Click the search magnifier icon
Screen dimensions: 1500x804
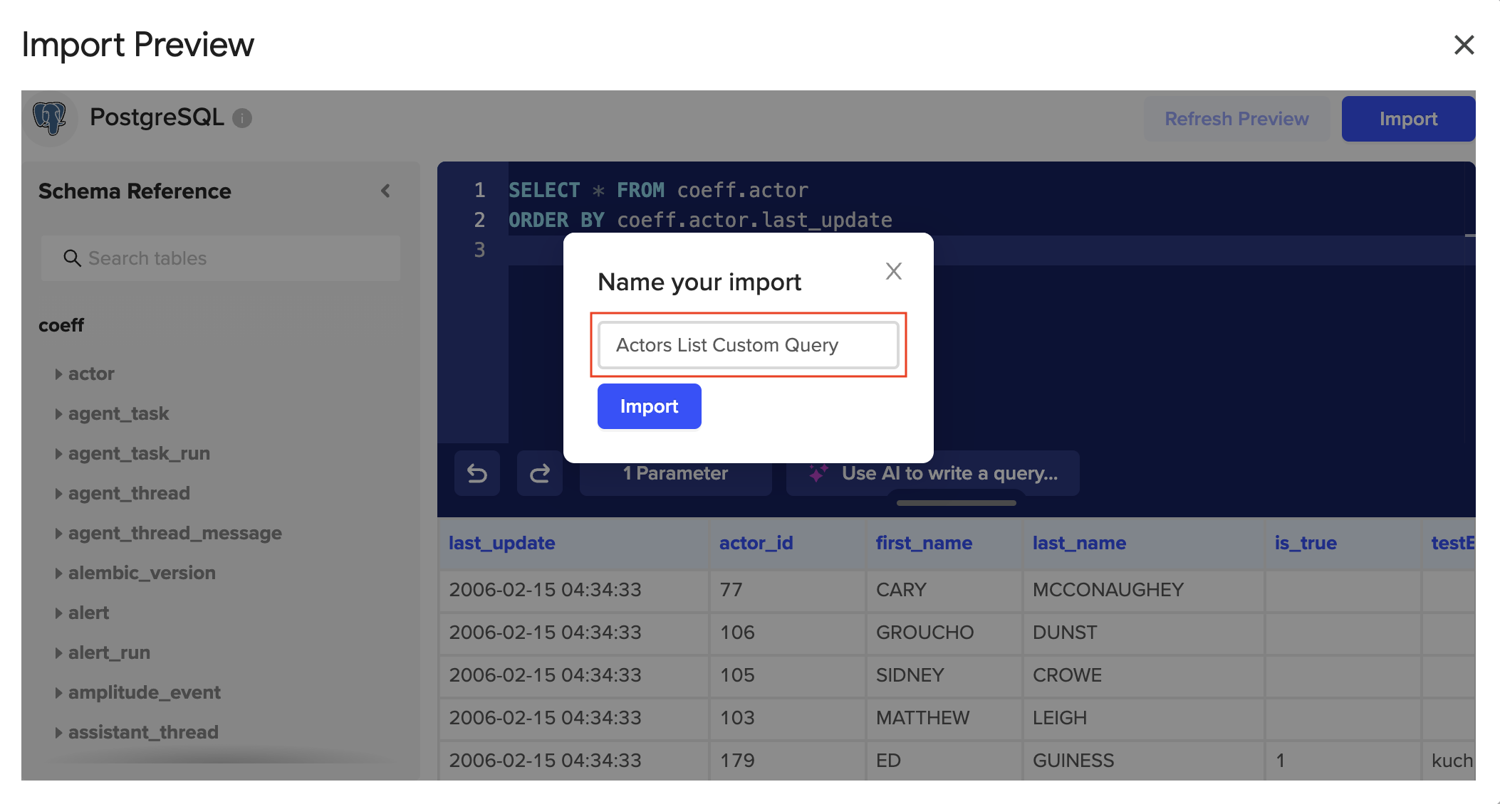[72, 258]
